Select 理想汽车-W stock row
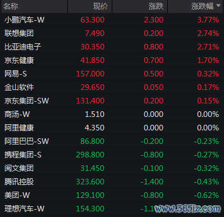Screen dimensions: 224x217 pos(112,209)
